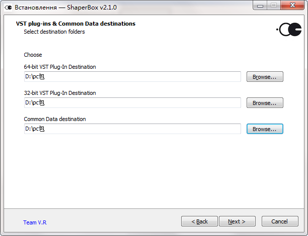This screenshot has width=308, height=236.
Task: Minimize the installer window
Action: pyautogui.click(x=260, y=6)
